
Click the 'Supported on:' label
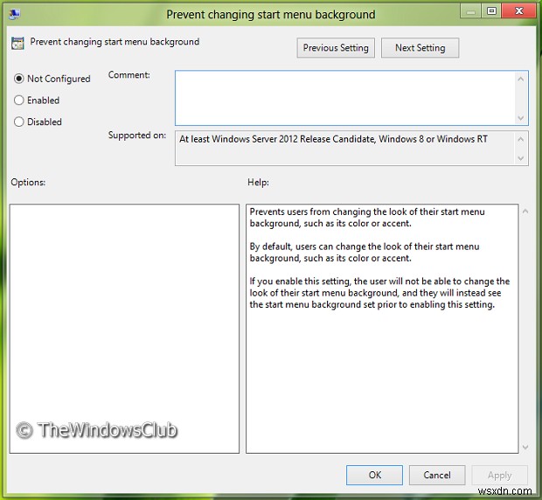coord(137,135)
